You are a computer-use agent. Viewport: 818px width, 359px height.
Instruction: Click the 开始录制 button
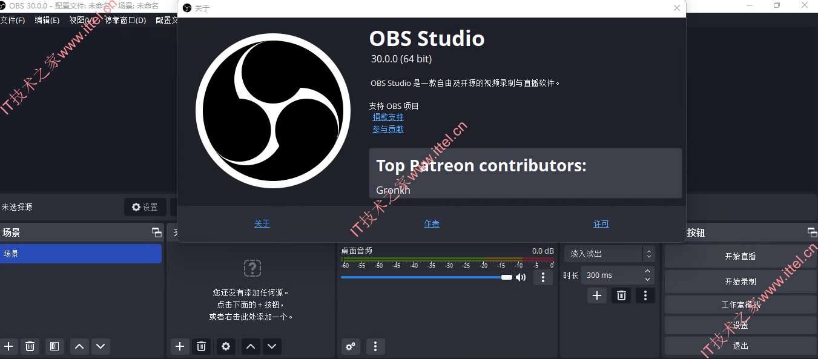(x=740, y=282)
